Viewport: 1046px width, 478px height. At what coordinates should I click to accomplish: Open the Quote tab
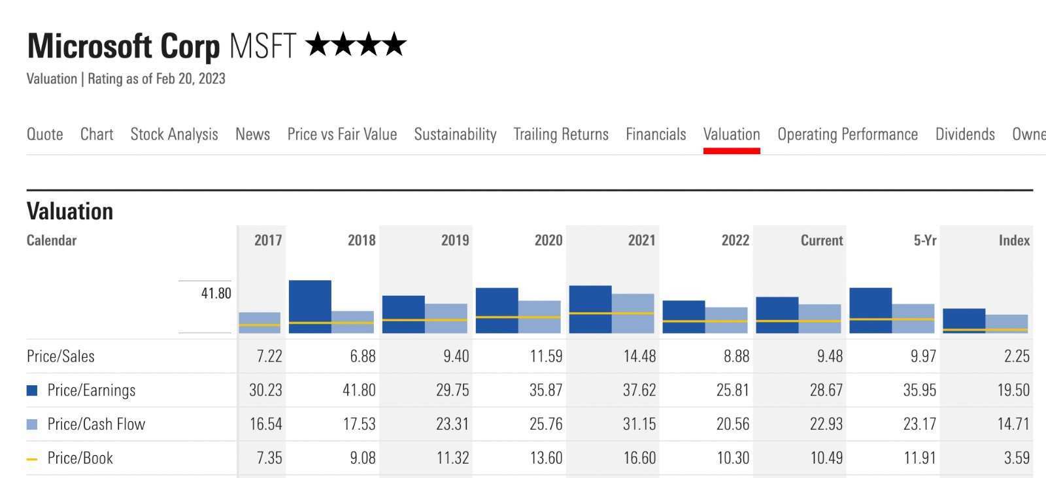[45, 135]
